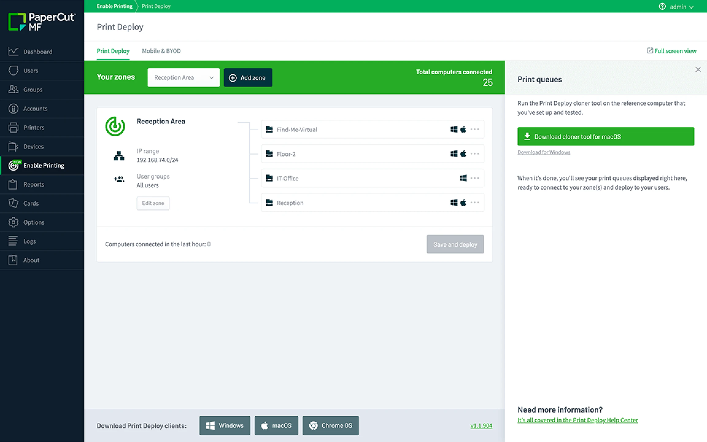Click the Find-Me-Virtual queue folder icon

tap(269, 130)
